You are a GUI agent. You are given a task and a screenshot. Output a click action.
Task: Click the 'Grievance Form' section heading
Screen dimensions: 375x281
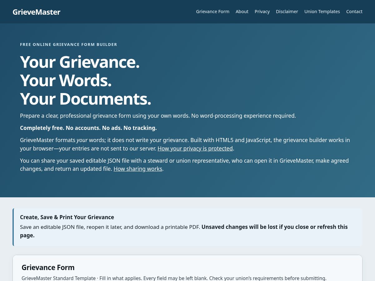point(48,268)
